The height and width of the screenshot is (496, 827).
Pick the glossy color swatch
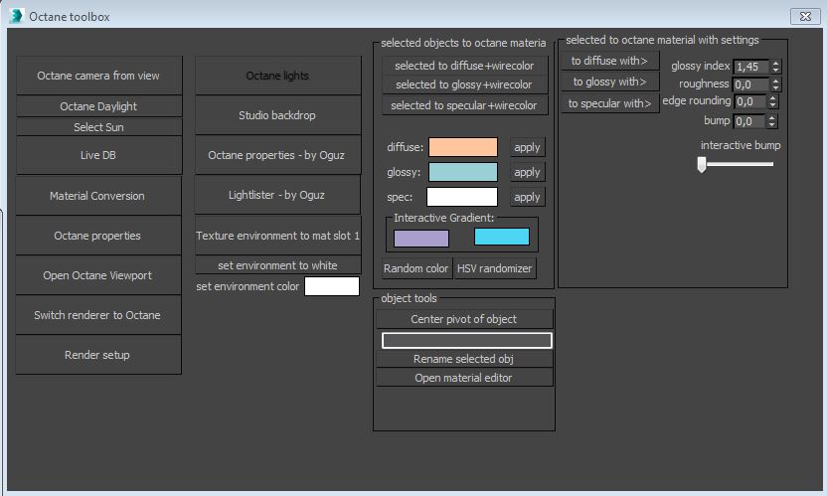point(463,172)
